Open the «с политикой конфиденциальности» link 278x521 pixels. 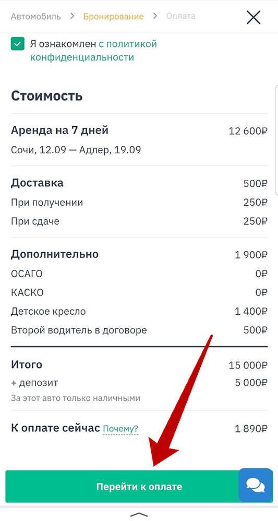coord(93,51)
